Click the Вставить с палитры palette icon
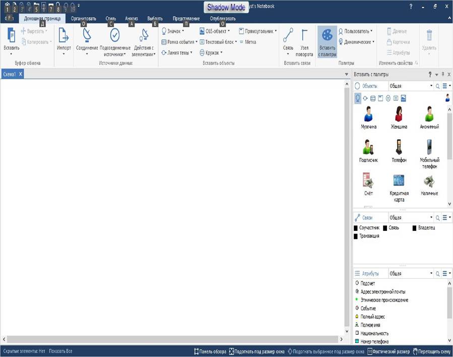453x357 pixels. (x=327, y=35)
